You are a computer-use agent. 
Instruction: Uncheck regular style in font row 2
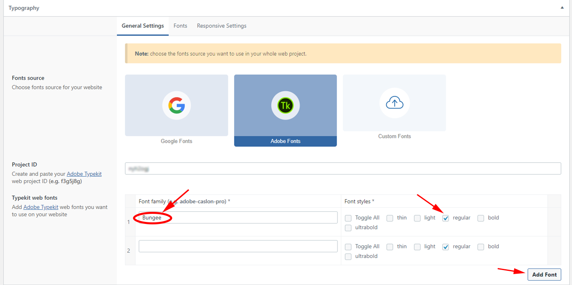click(445, 247)
